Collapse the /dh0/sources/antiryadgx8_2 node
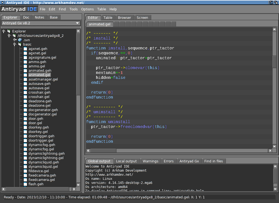279x203 pixels. click(x=9, y=35)
